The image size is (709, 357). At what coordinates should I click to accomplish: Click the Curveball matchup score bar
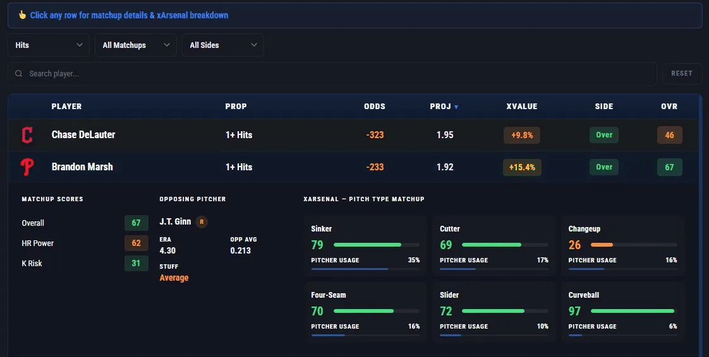[634, 311]
